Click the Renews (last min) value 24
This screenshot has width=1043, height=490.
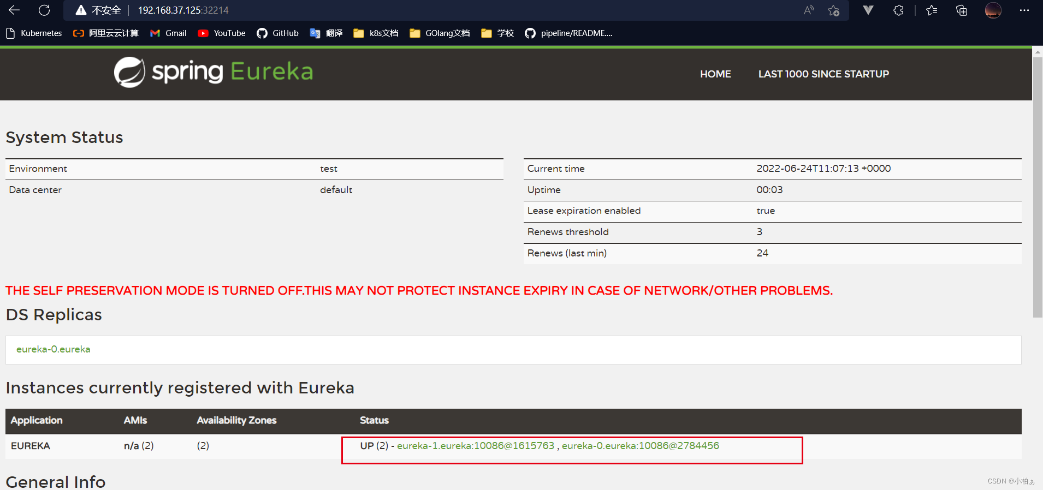(x=762, y=253)
